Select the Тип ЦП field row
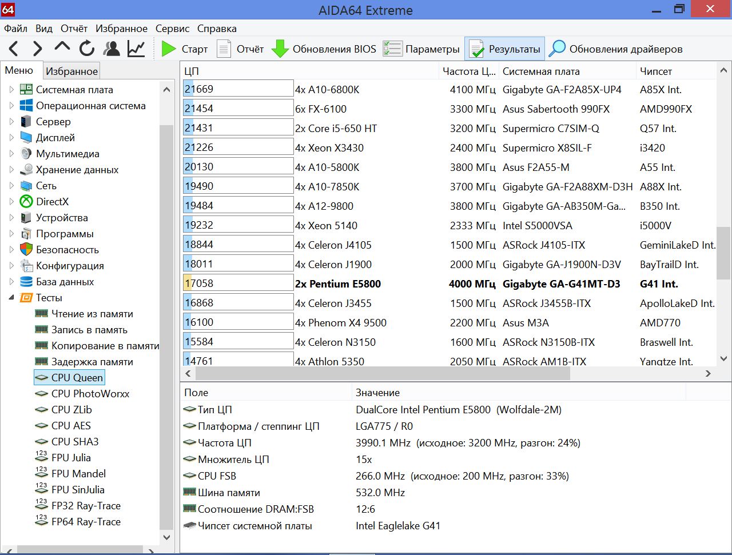Viewport: 732px width, 555px height. click(x=433, y=410)
